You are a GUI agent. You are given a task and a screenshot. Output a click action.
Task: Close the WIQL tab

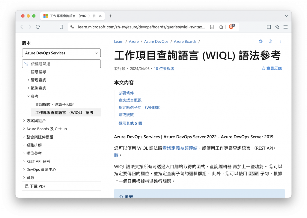click(x=100, y=16)
